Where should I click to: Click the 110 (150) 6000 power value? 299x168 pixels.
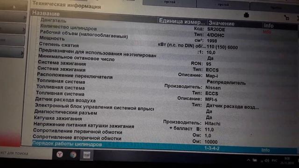[x=222, y=47]
